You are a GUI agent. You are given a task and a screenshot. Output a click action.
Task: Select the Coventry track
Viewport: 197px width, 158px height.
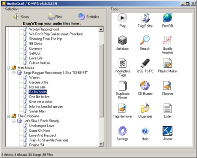36,49
